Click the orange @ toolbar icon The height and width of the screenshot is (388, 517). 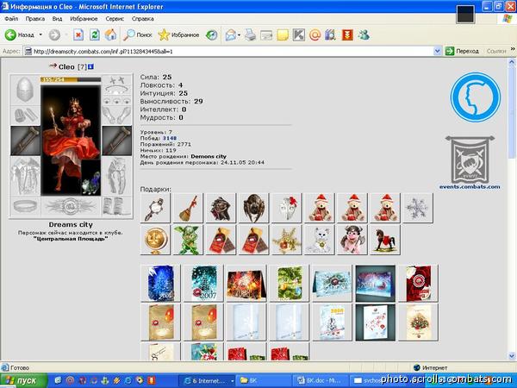[x=315, y=34]
